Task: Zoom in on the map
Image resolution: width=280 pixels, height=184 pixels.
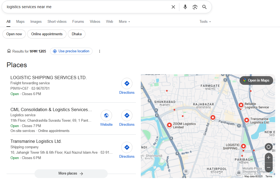Action: (x=268, y=158)
